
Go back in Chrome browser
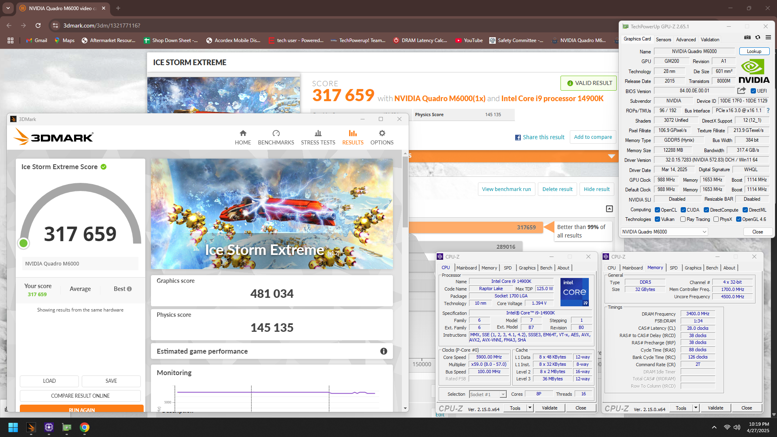pos(9,25)
